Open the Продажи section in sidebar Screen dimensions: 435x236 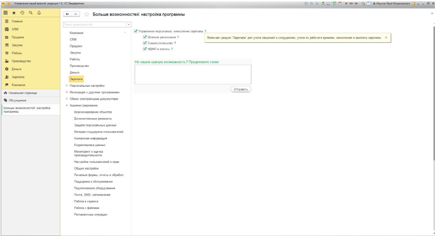coord(30,37)
